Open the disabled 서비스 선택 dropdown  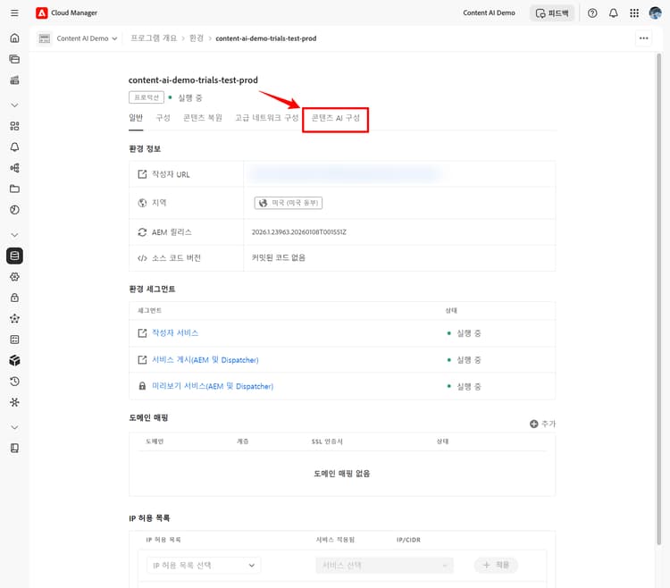(x=384, y=566)
